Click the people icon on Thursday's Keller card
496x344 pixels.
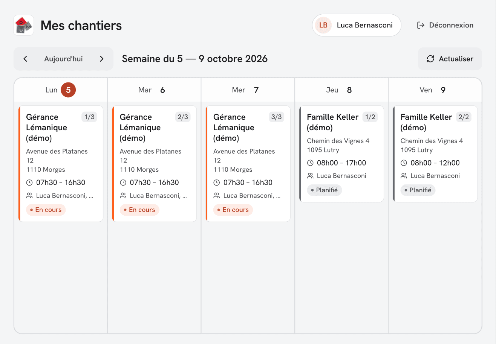point(310,176)
